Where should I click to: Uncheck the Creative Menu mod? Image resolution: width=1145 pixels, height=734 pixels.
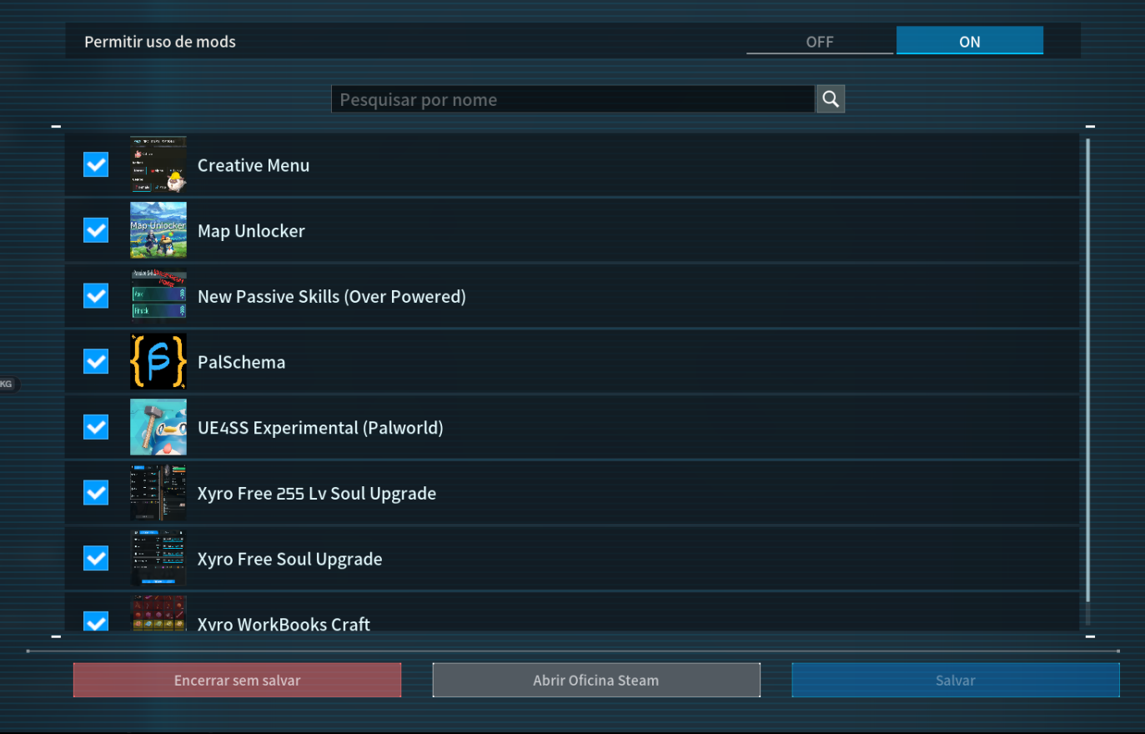point(95,164)
